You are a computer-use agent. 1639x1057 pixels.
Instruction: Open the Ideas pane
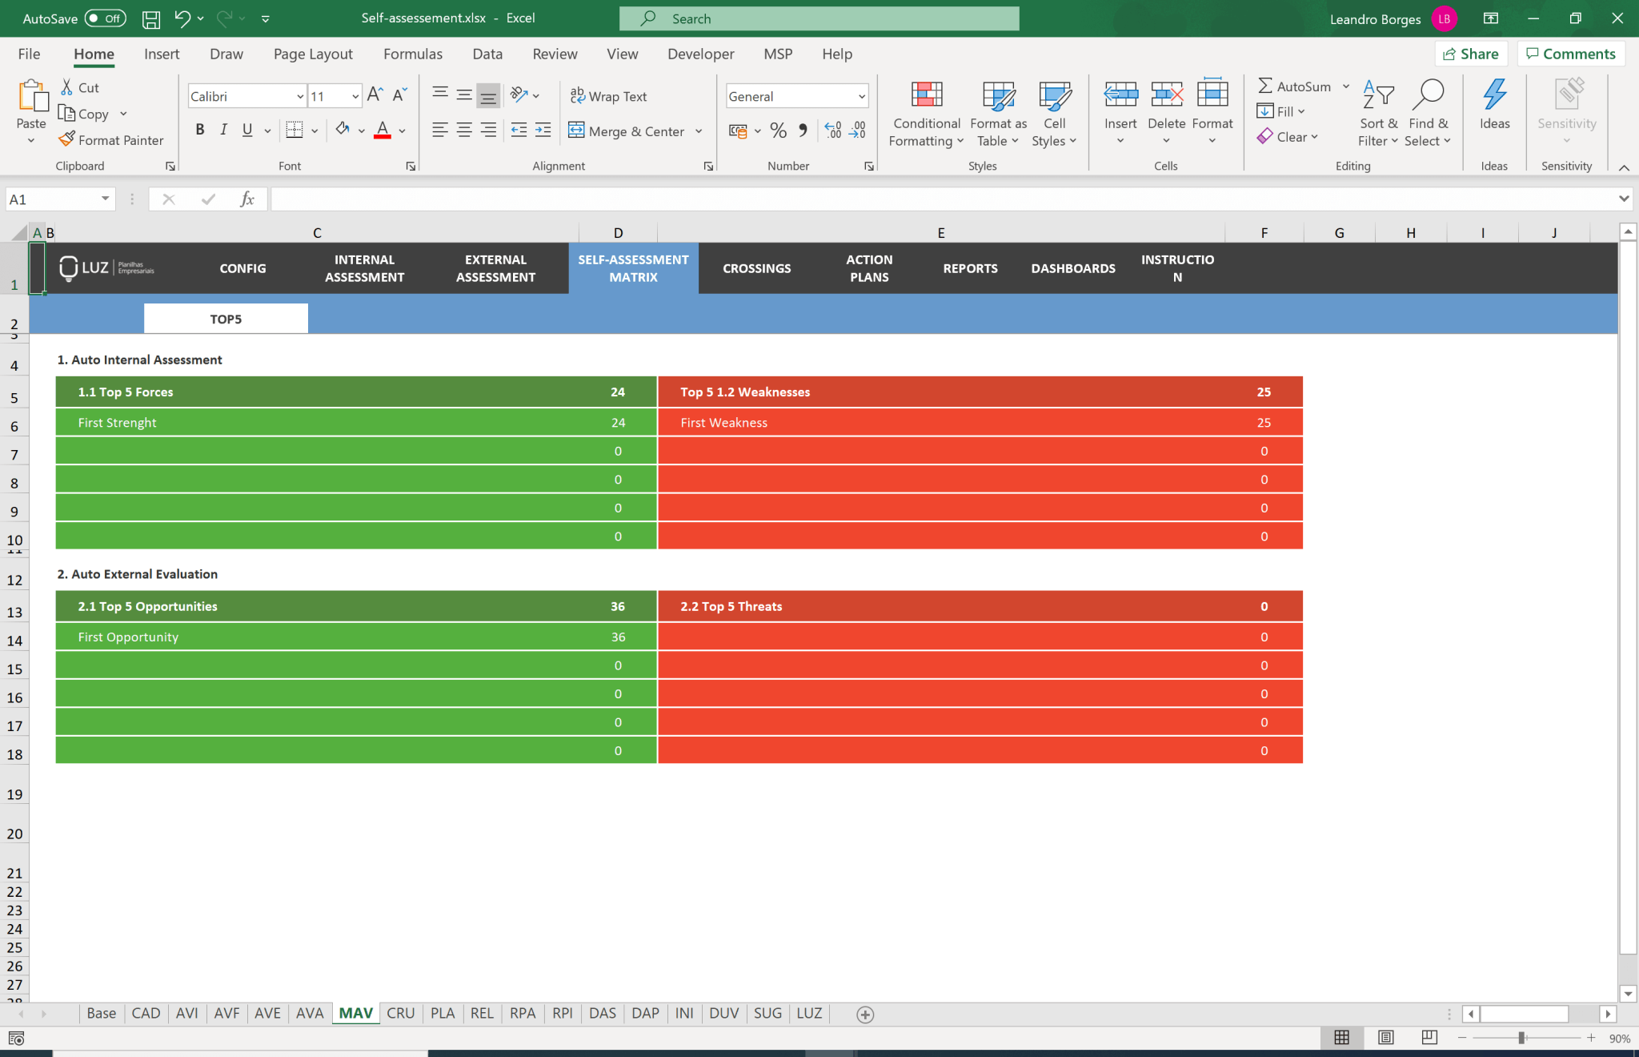pos(1493,108)
